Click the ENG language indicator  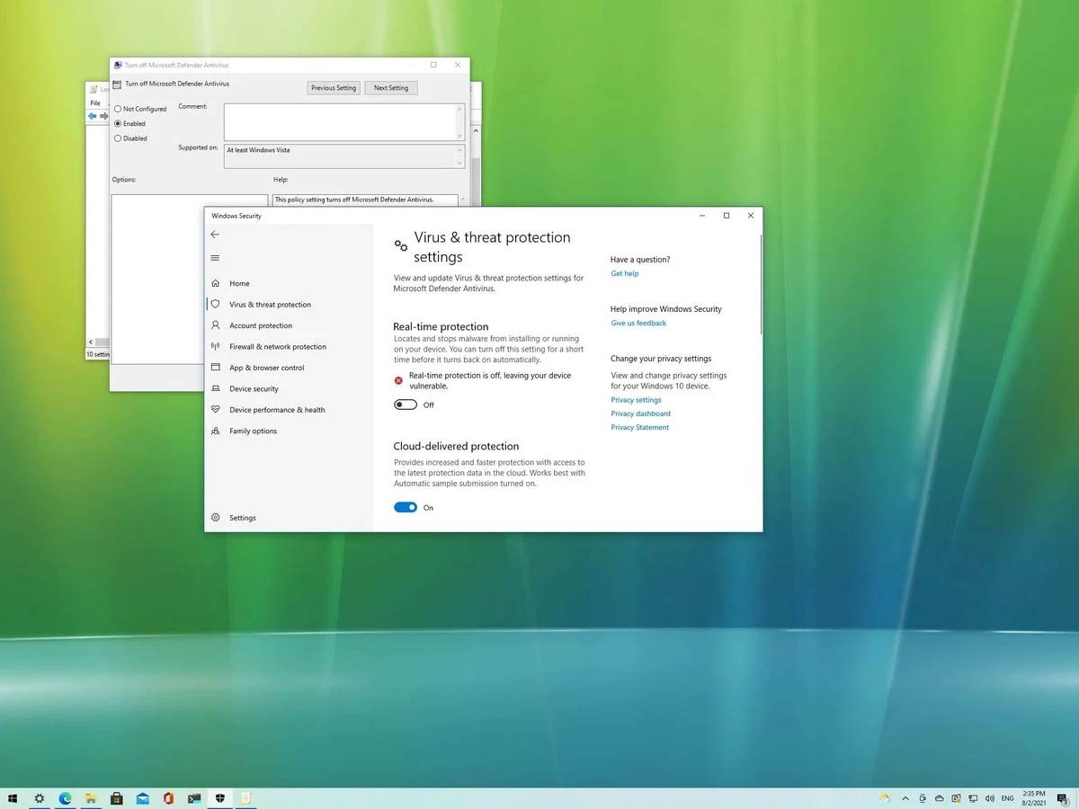pos(1008,798)
